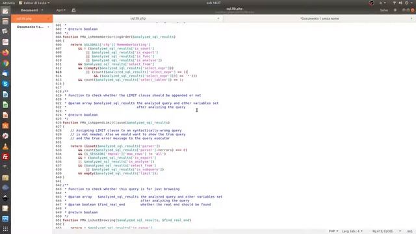Open the Larg. tab. width dropdown
Viewport: 416px width, 234px height.
(352, 231)
